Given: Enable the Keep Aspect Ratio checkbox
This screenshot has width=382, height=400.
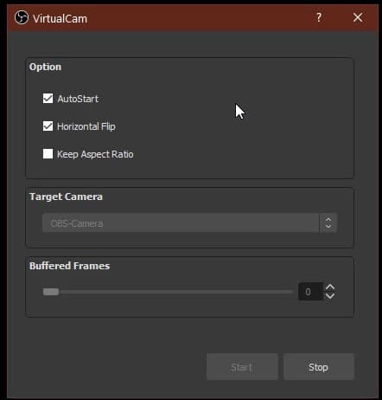Looking at the screenshot, I should click(x=48, y=154).
